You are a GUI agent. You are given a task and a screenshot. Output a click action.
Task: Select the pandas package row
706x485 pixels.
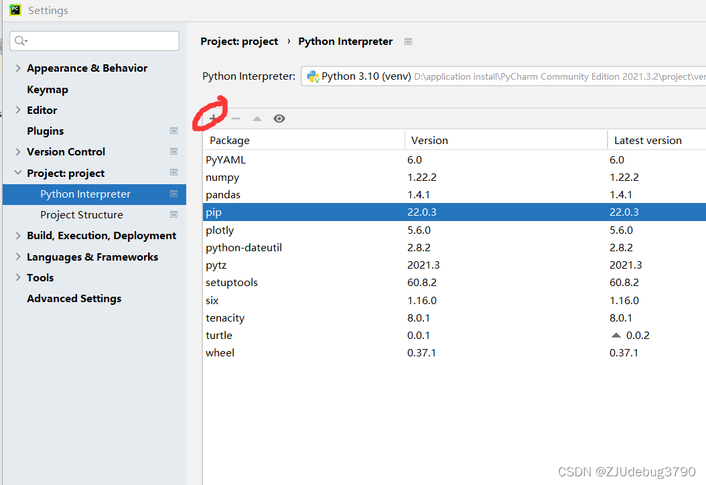[454, 195]
